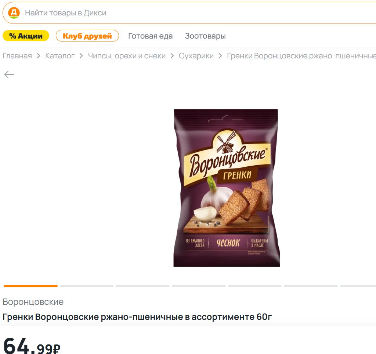The height and width of the screenshot is (354, 376).
Task: Click the chevron after Каталог breadcrumb
Action: click(x=81, y=56)
